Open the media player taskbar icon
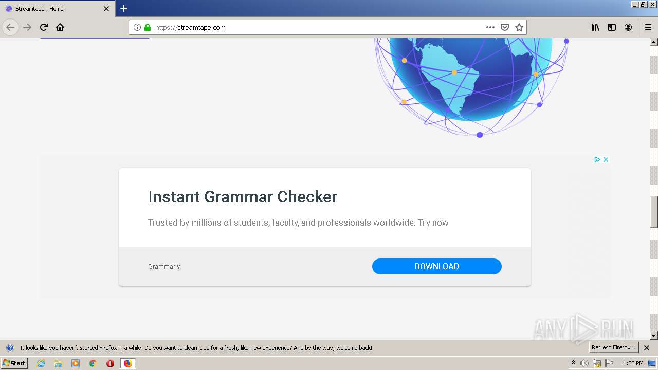 pos(76,363)
